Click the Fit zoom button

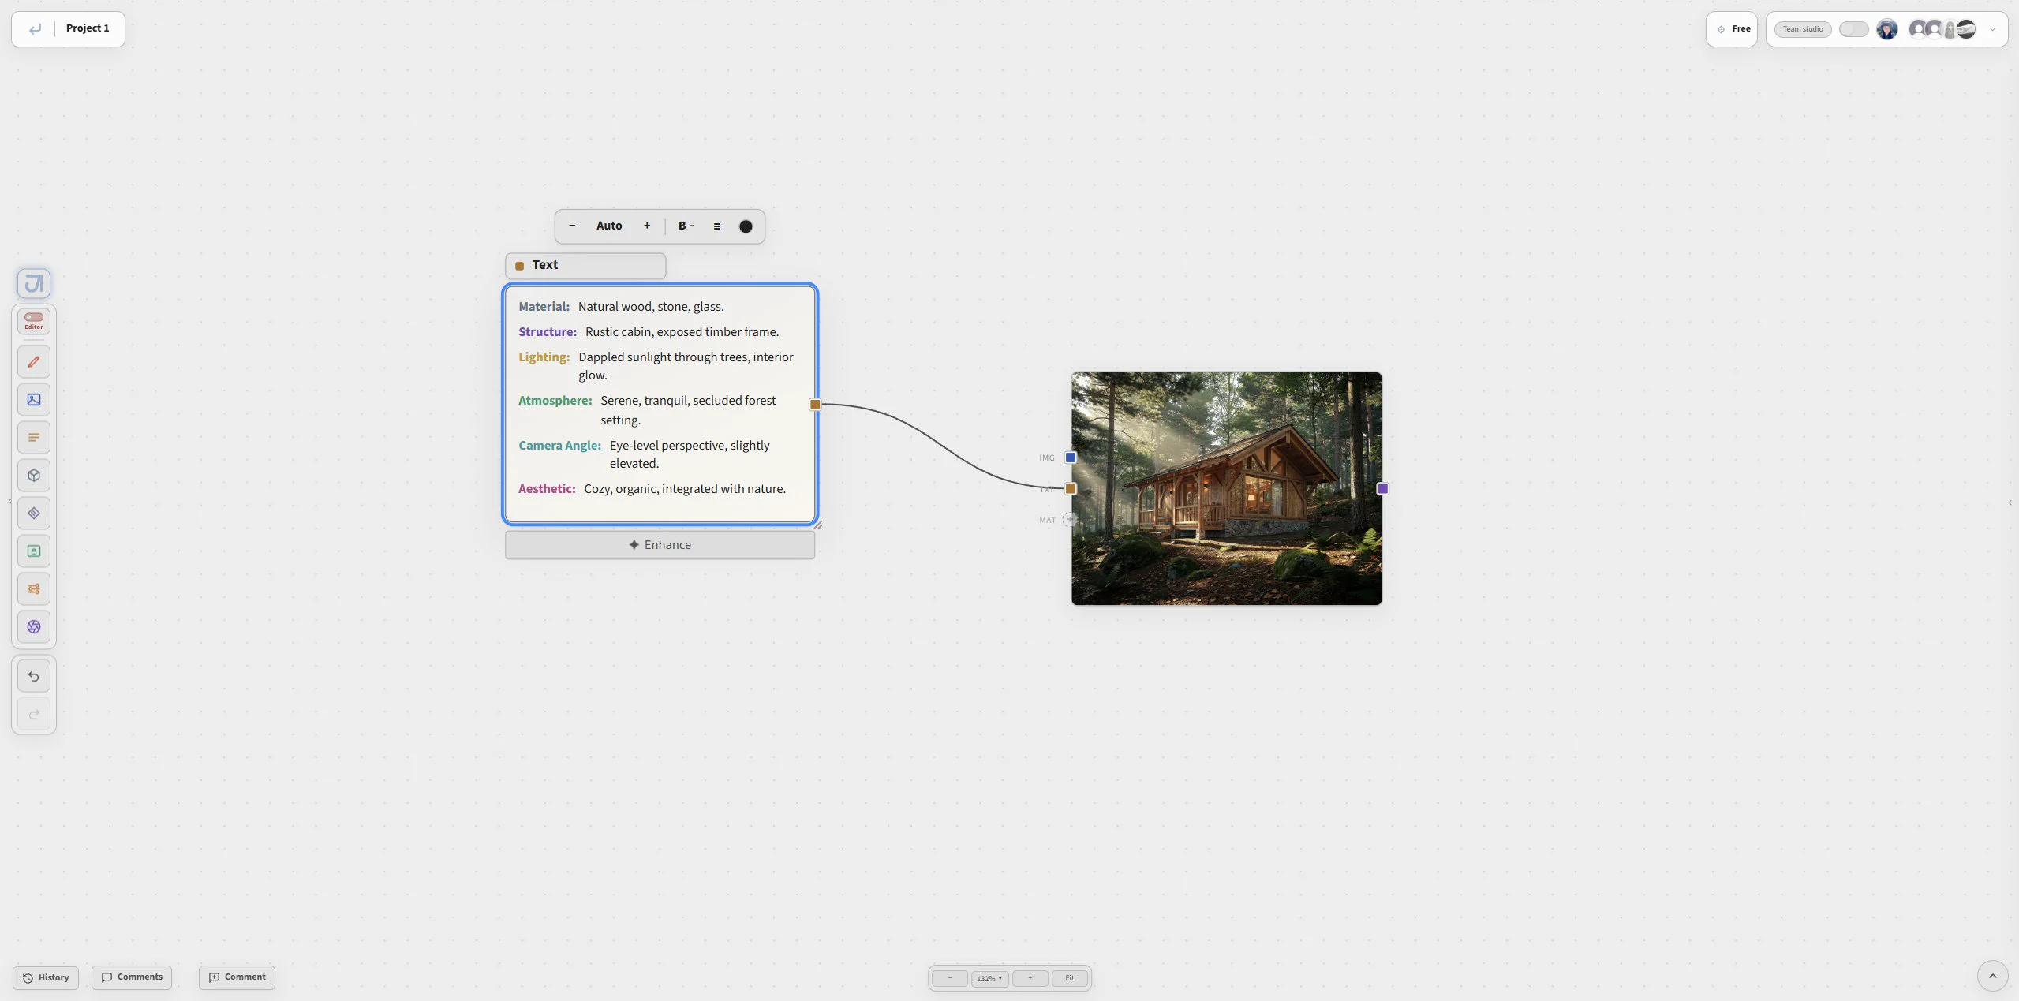1070,978
